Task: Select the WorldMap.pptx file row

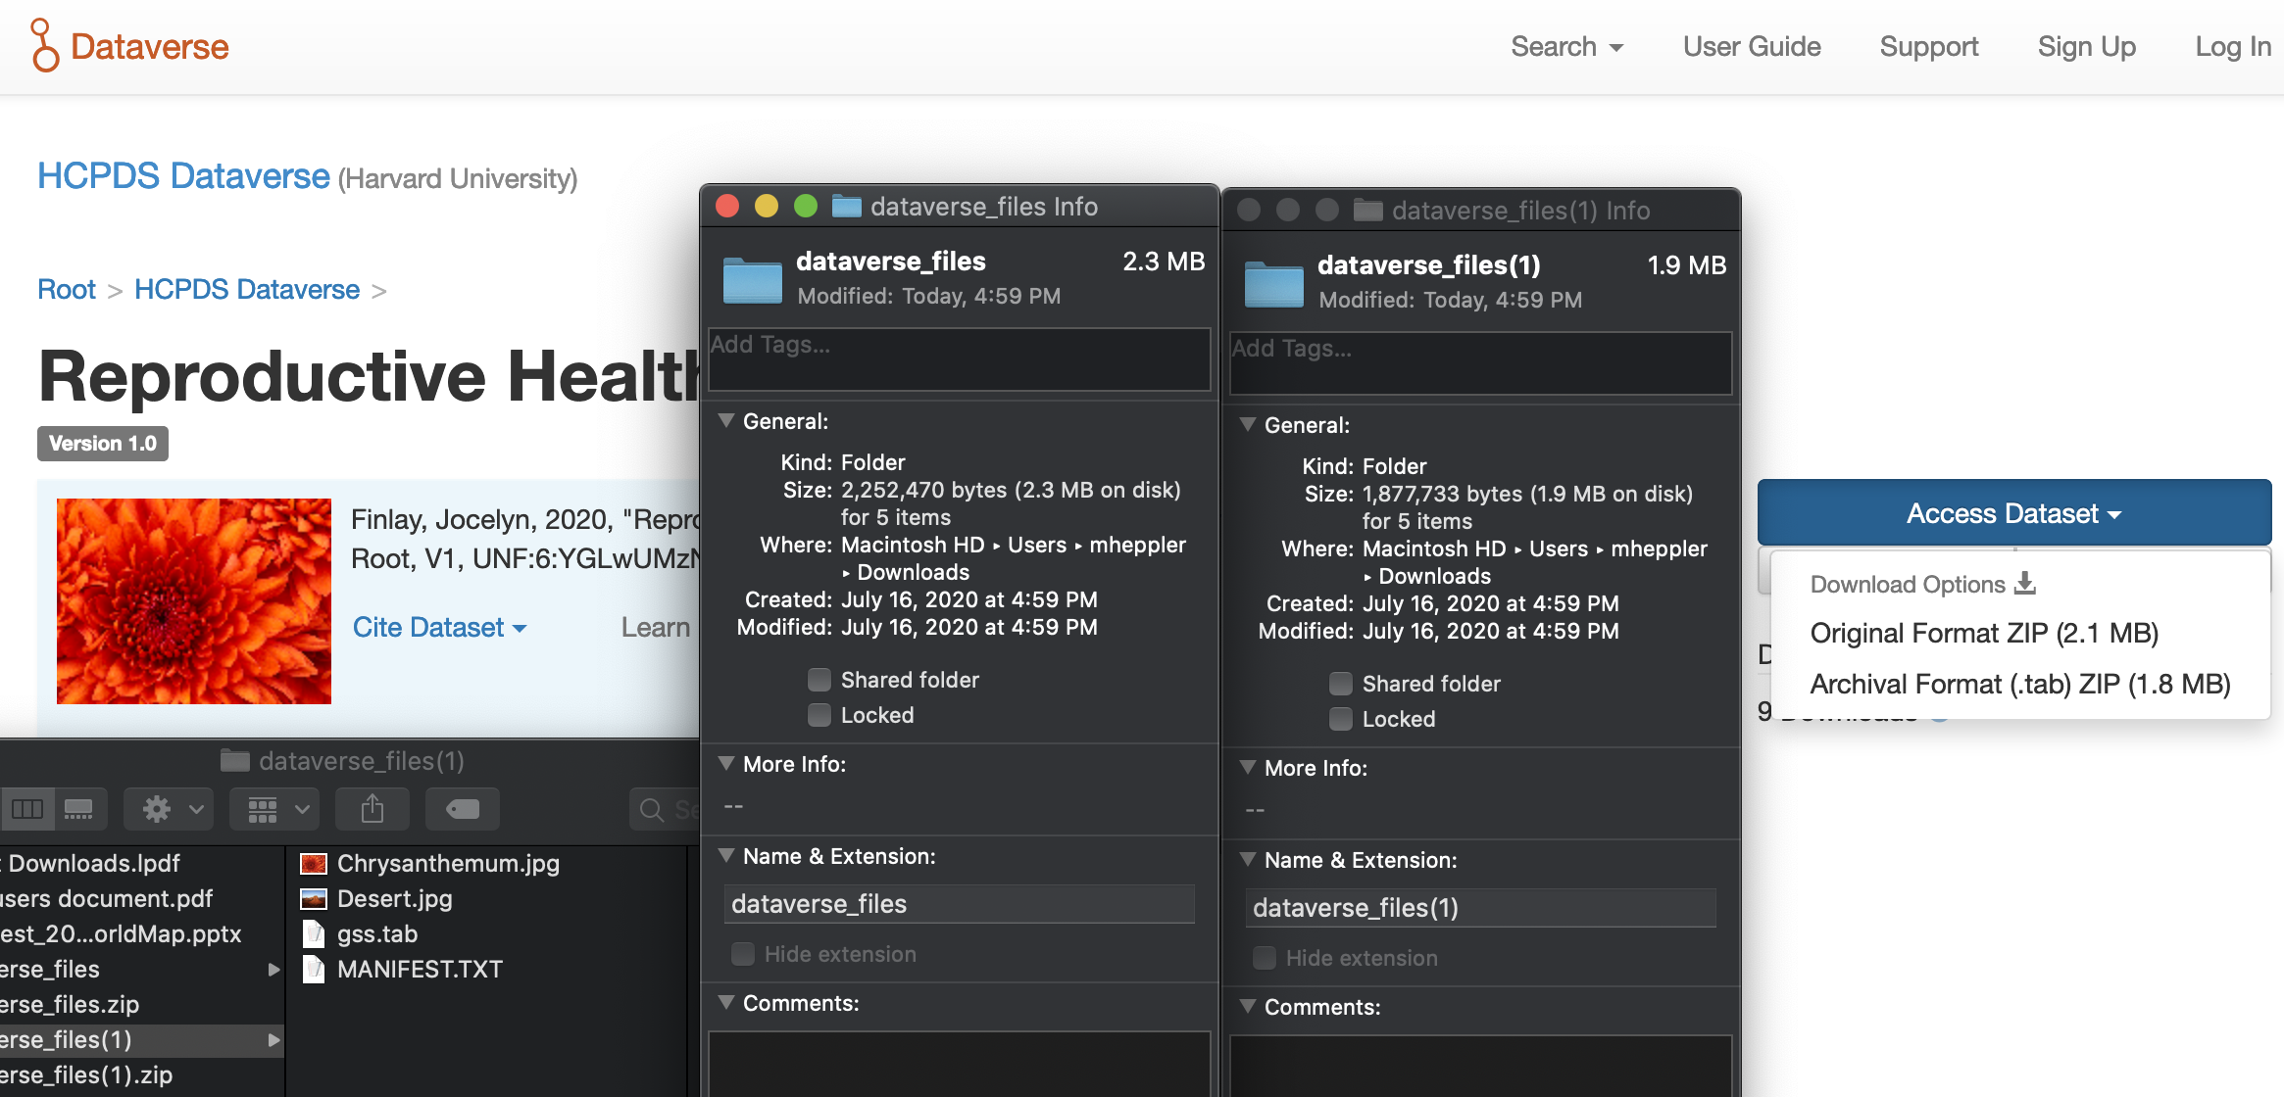Action: tap(142, 933)
